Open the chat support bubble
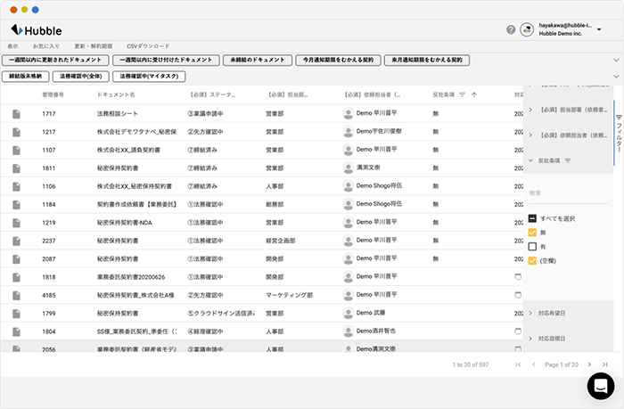This screenshot has height=409, width=624. tap(601, 386)
